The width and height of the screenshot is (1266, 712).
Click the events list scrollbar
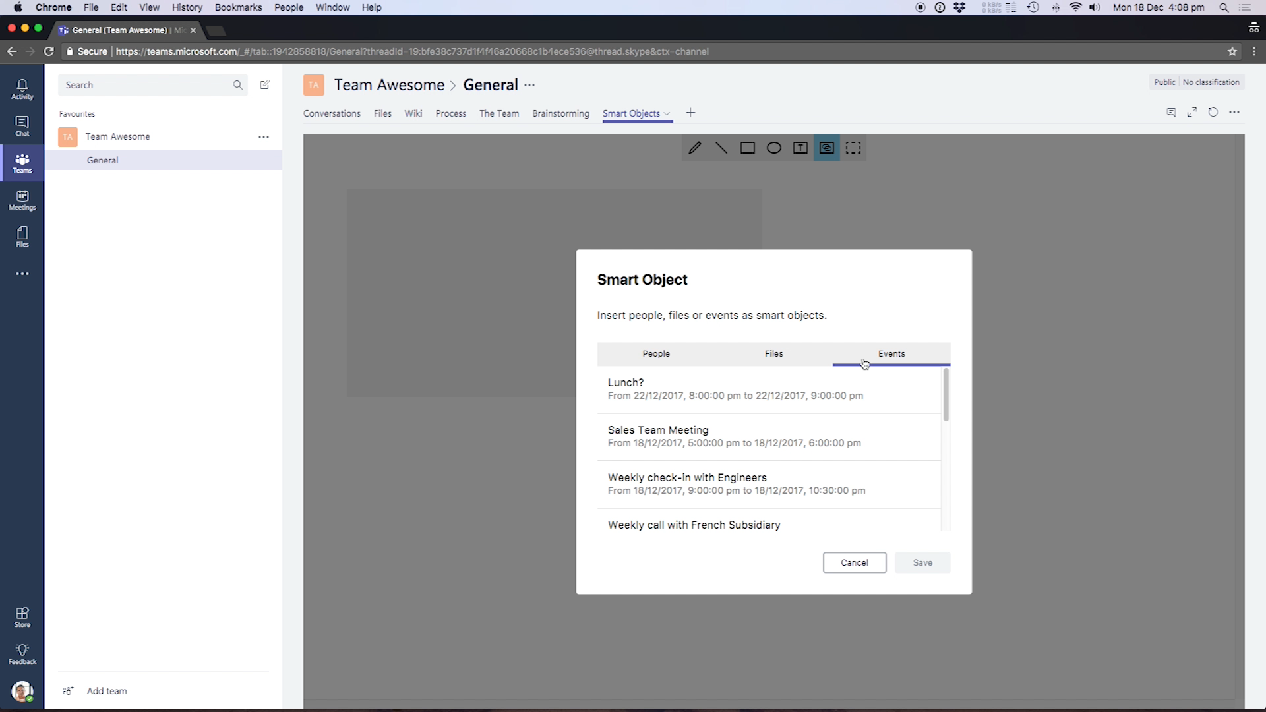coord(946,396)
